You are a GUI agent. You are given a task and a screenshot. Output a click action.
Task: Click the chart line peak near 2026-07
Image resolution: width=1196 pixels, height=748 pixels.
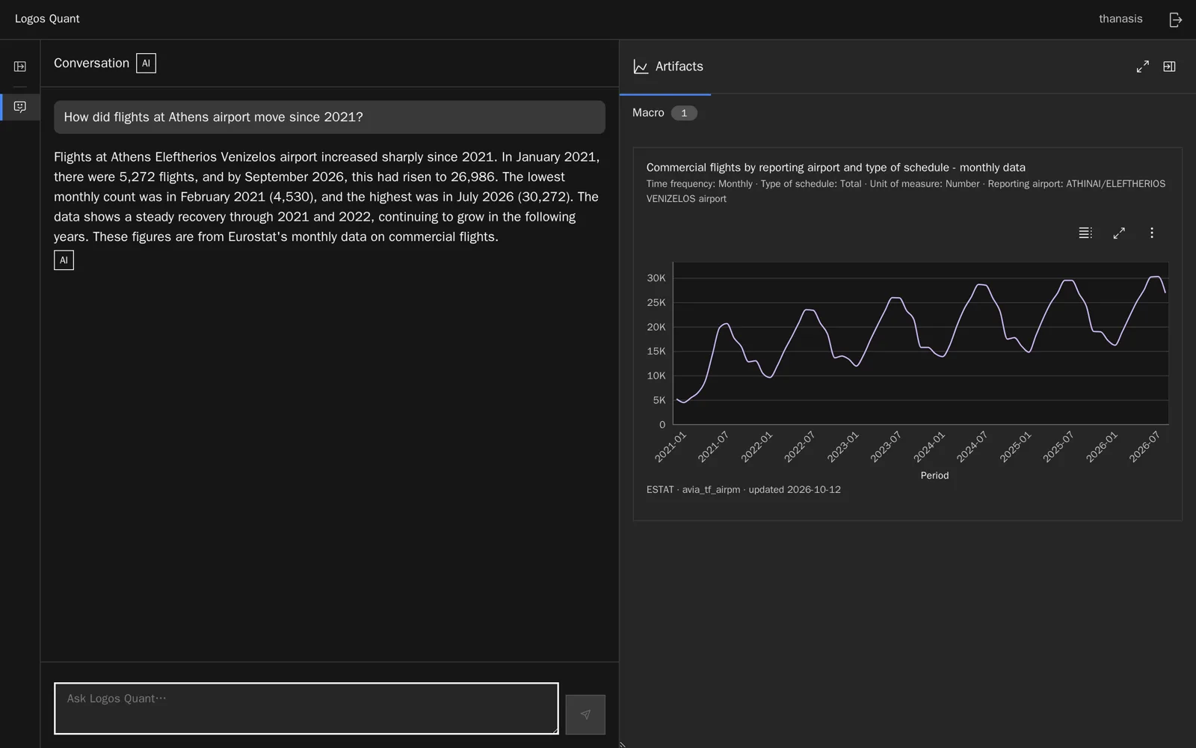tap(1155, 278)
